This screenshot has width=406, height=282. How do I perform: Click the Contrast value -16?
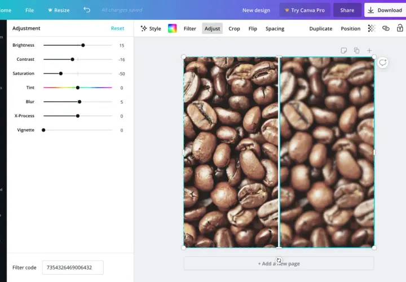coord(122,60)
